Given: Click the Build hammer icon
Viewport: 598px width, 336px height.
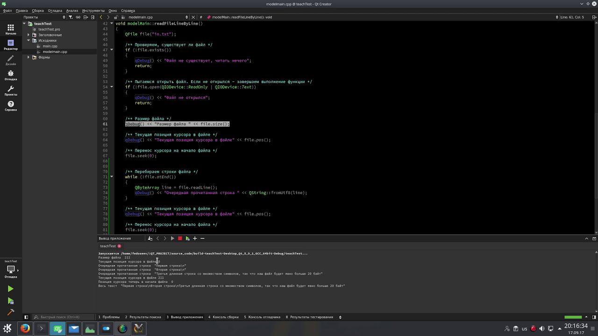Looking at the screenshot, I should [x=10, y=313].
